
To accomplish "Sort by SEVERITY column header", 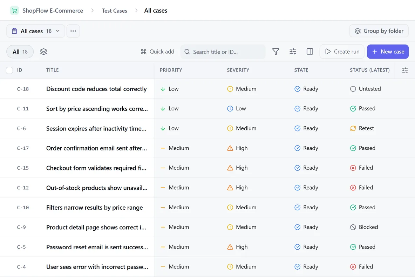I will pos(238,70).
